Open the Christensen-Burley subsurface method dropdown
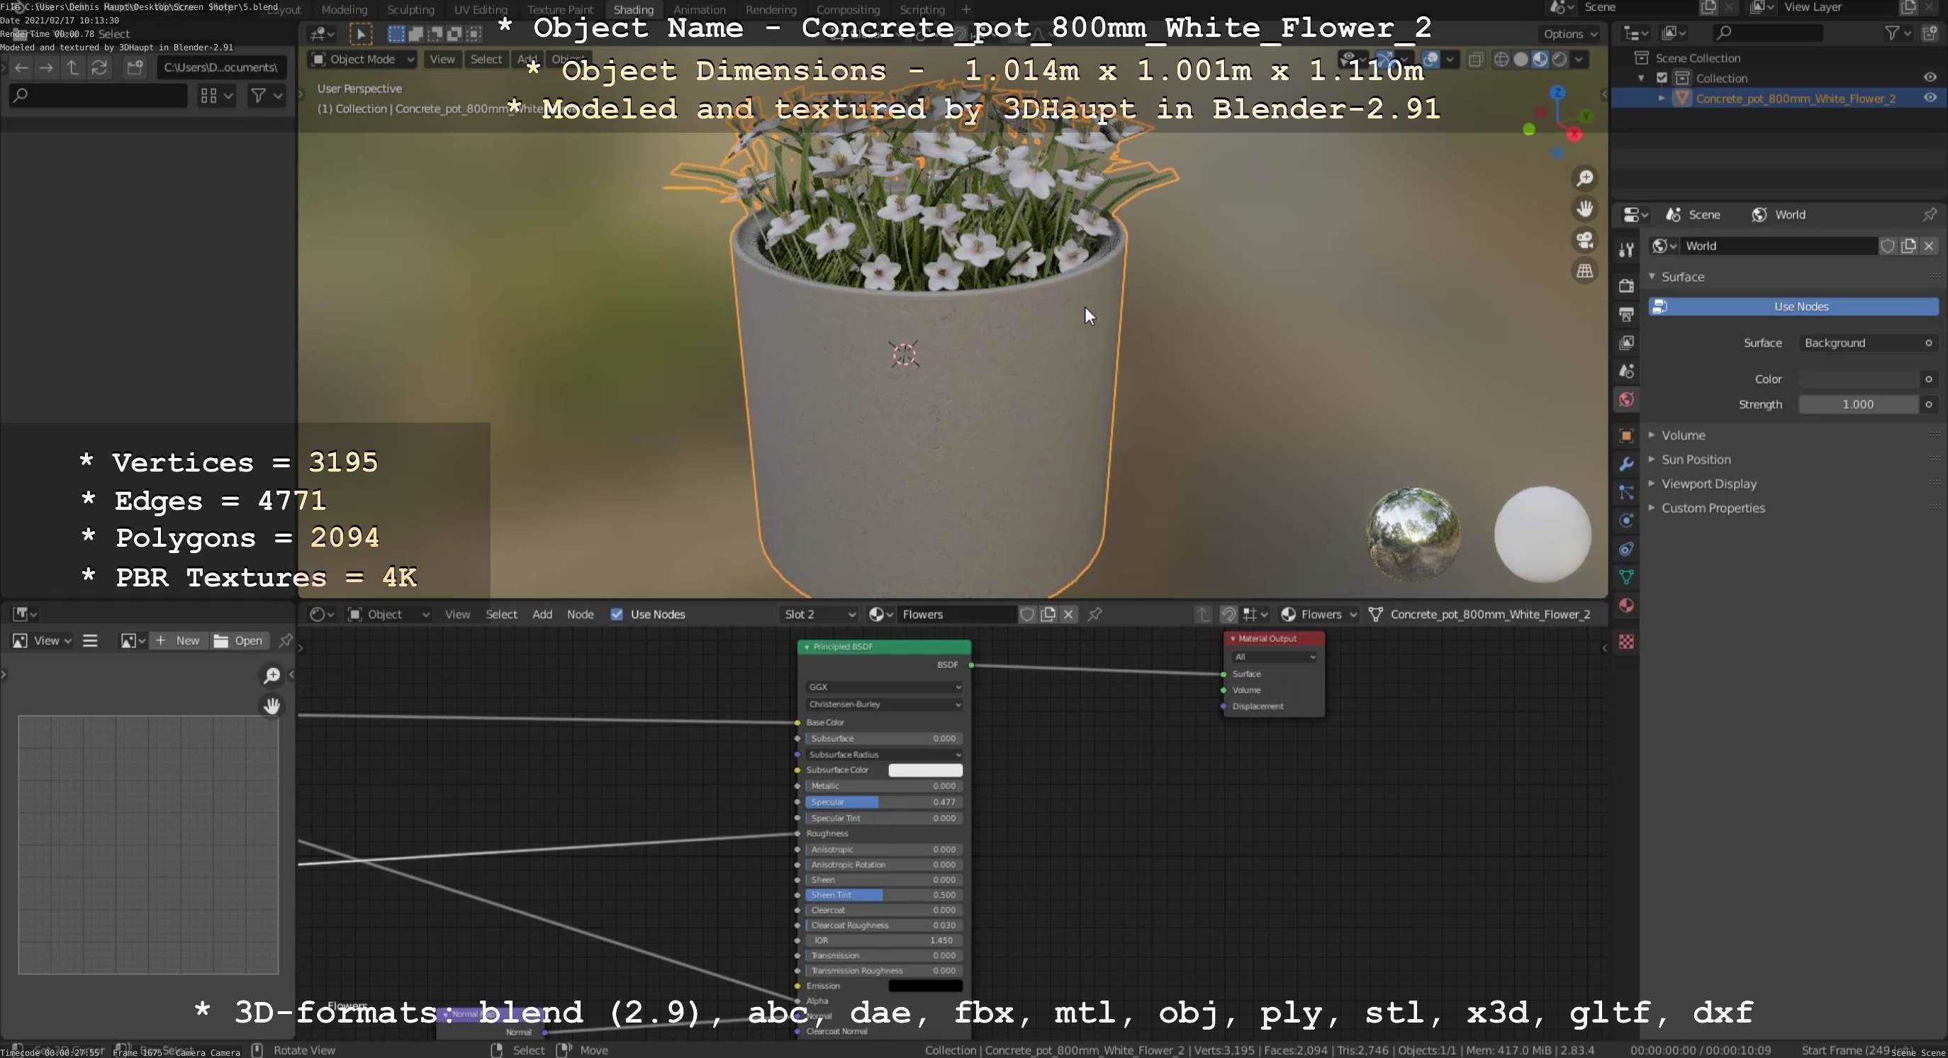 (x=884, y=704)
